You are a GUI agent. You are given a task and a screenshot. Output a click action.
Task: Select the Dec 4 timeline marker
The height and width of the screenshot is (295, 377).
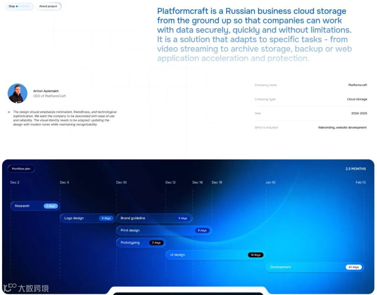[65, 182]
